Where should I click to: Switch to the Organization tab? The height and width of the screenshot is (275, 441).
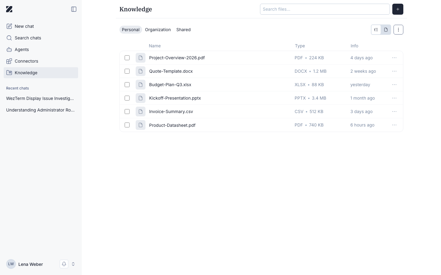coord(158,30)
